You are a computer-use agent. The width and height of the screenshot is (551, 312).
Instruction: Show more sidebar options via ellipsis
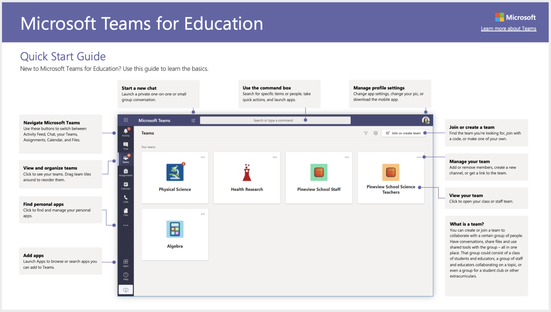(126, 225)
